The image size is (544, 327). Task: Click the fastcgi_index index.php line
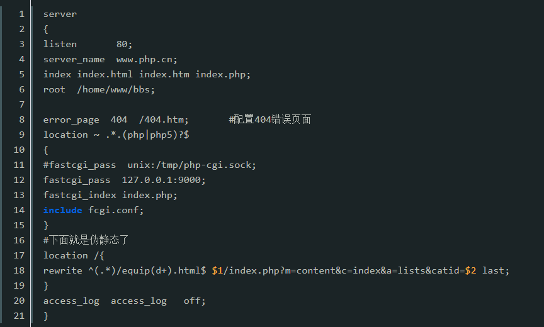point(110,196)
